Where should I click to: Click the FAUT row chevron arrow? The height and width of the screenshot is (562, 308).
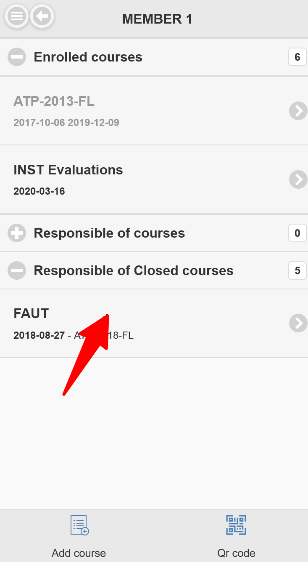coord(298,323)
